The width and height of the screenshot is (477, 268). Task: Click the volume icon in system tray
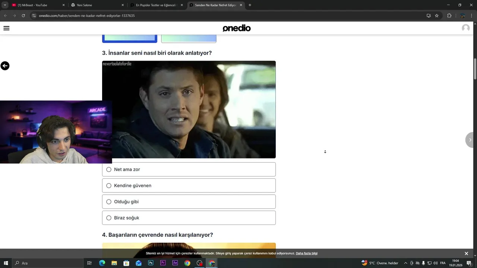[435, 263]
